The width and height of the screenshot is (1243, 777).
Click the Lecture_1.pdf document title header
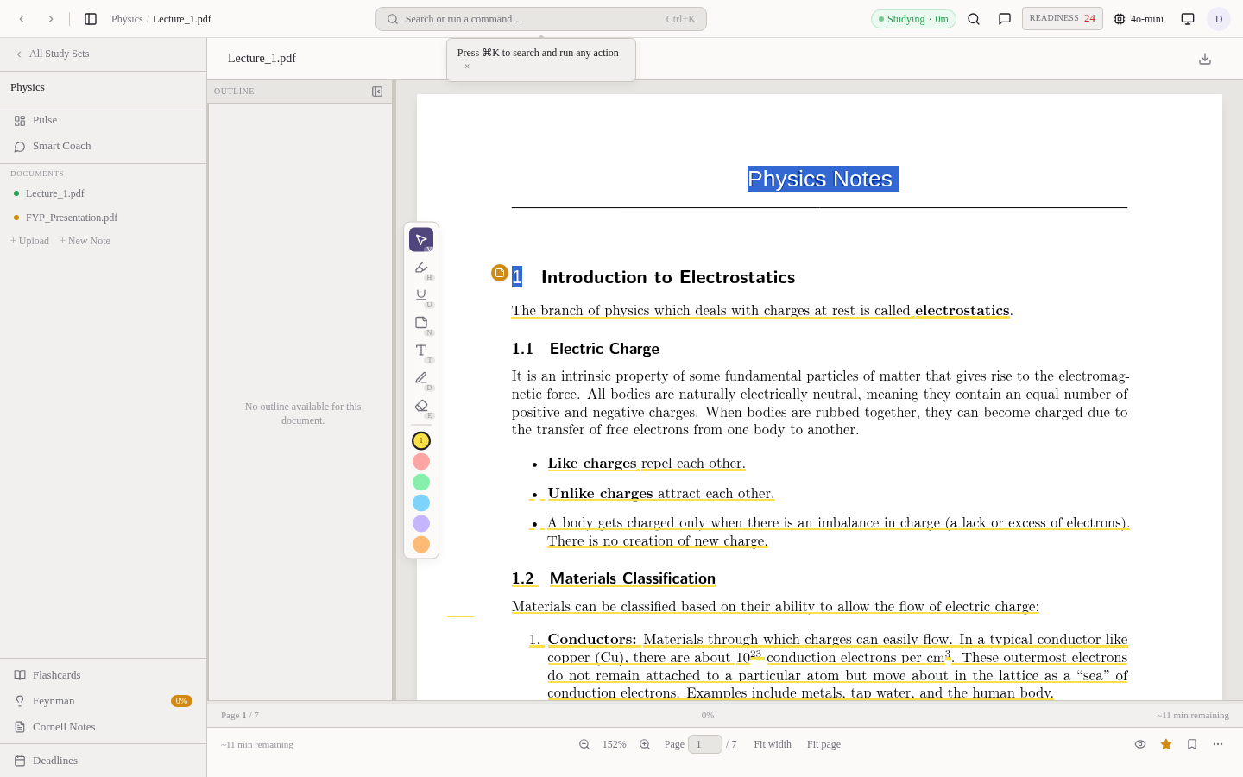coord(262,59)
